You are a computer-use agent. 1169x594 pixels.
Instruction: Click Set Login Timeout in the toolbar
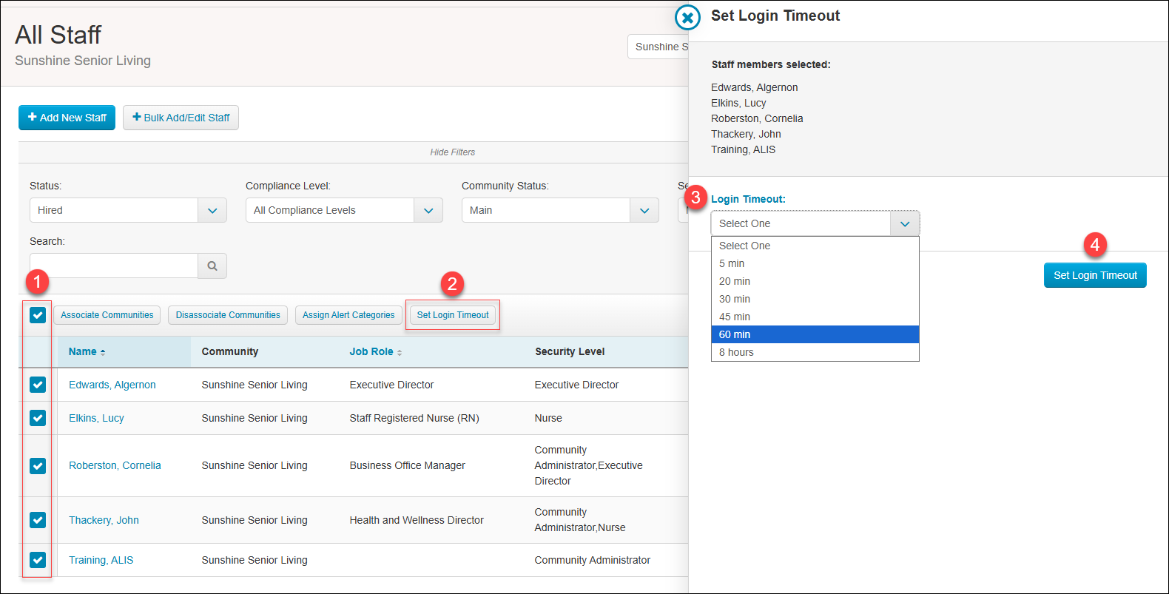pos(453,315)
